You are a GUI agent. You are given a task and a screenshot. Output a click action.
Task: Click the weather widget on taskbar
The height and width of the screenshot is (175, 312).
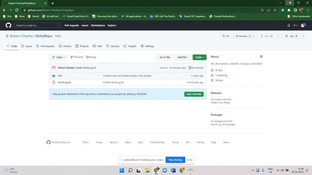coord(11,171)
